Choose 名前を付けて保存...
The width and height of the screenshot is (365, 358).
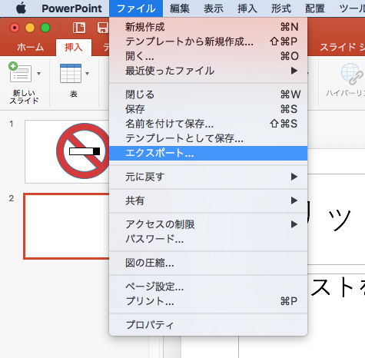tap(208, 124)
